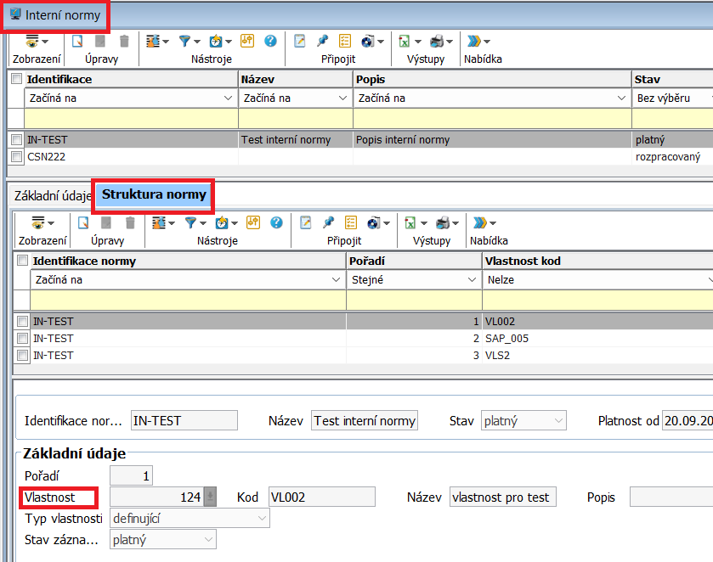Click spinner button next to Vlastnost 124
This screenshot has height=562, width=713.
[x=210, y=497]
